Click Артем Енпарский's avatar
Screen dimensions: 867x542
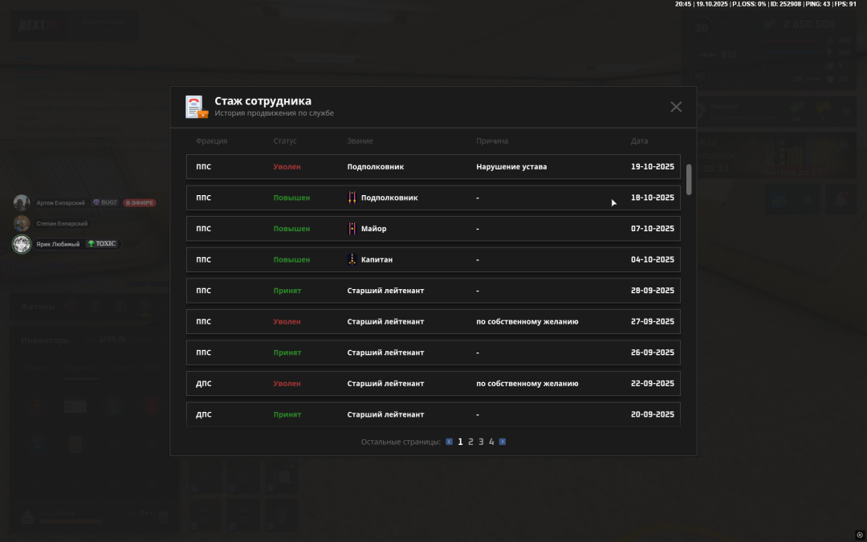pyautogui.click(x=22, y=203)
